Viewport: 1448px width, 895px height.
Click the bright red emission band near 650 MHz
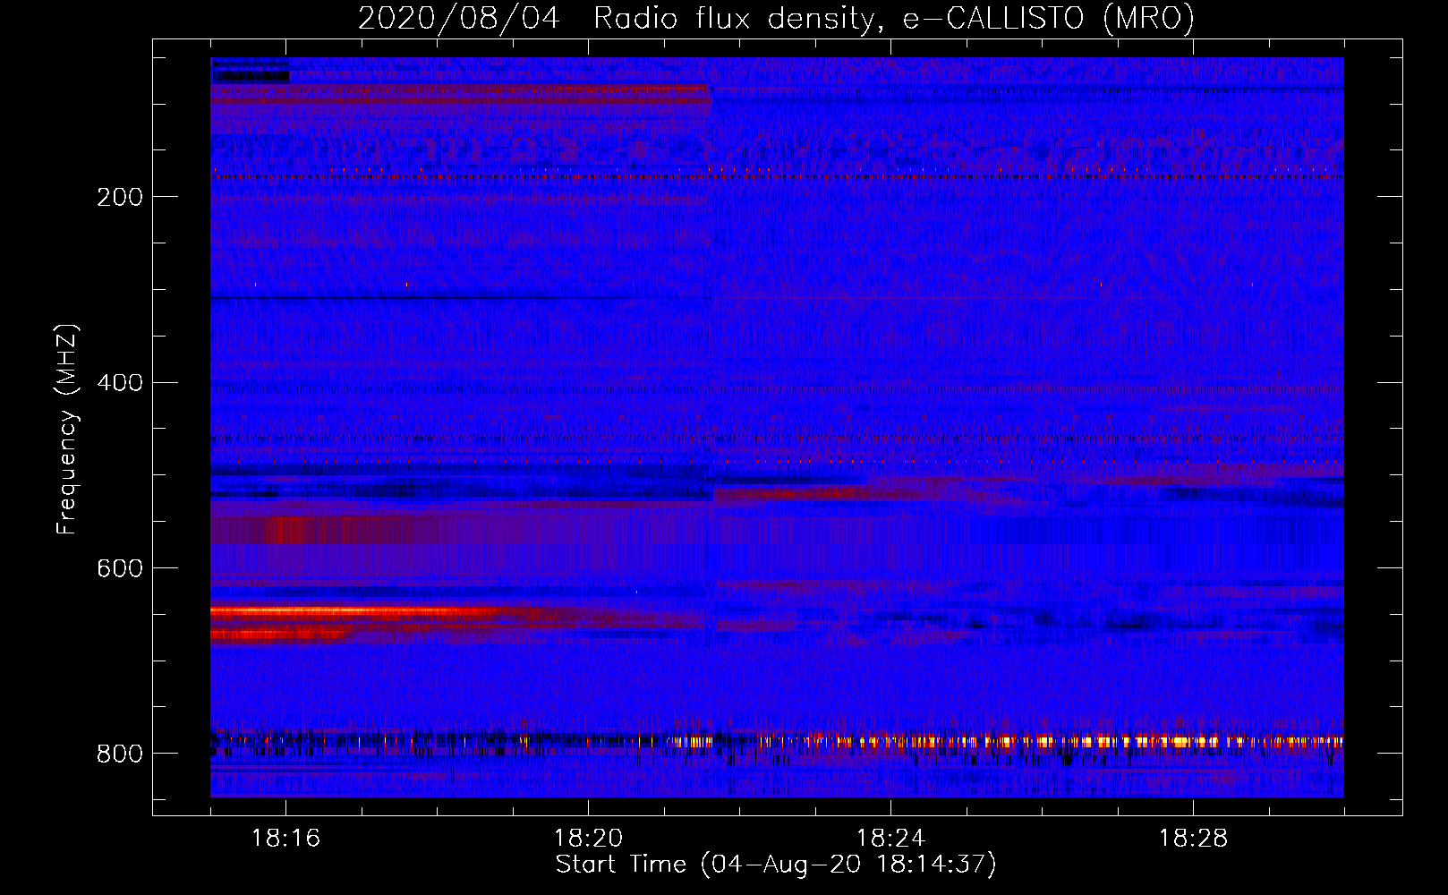coord(358,611)
